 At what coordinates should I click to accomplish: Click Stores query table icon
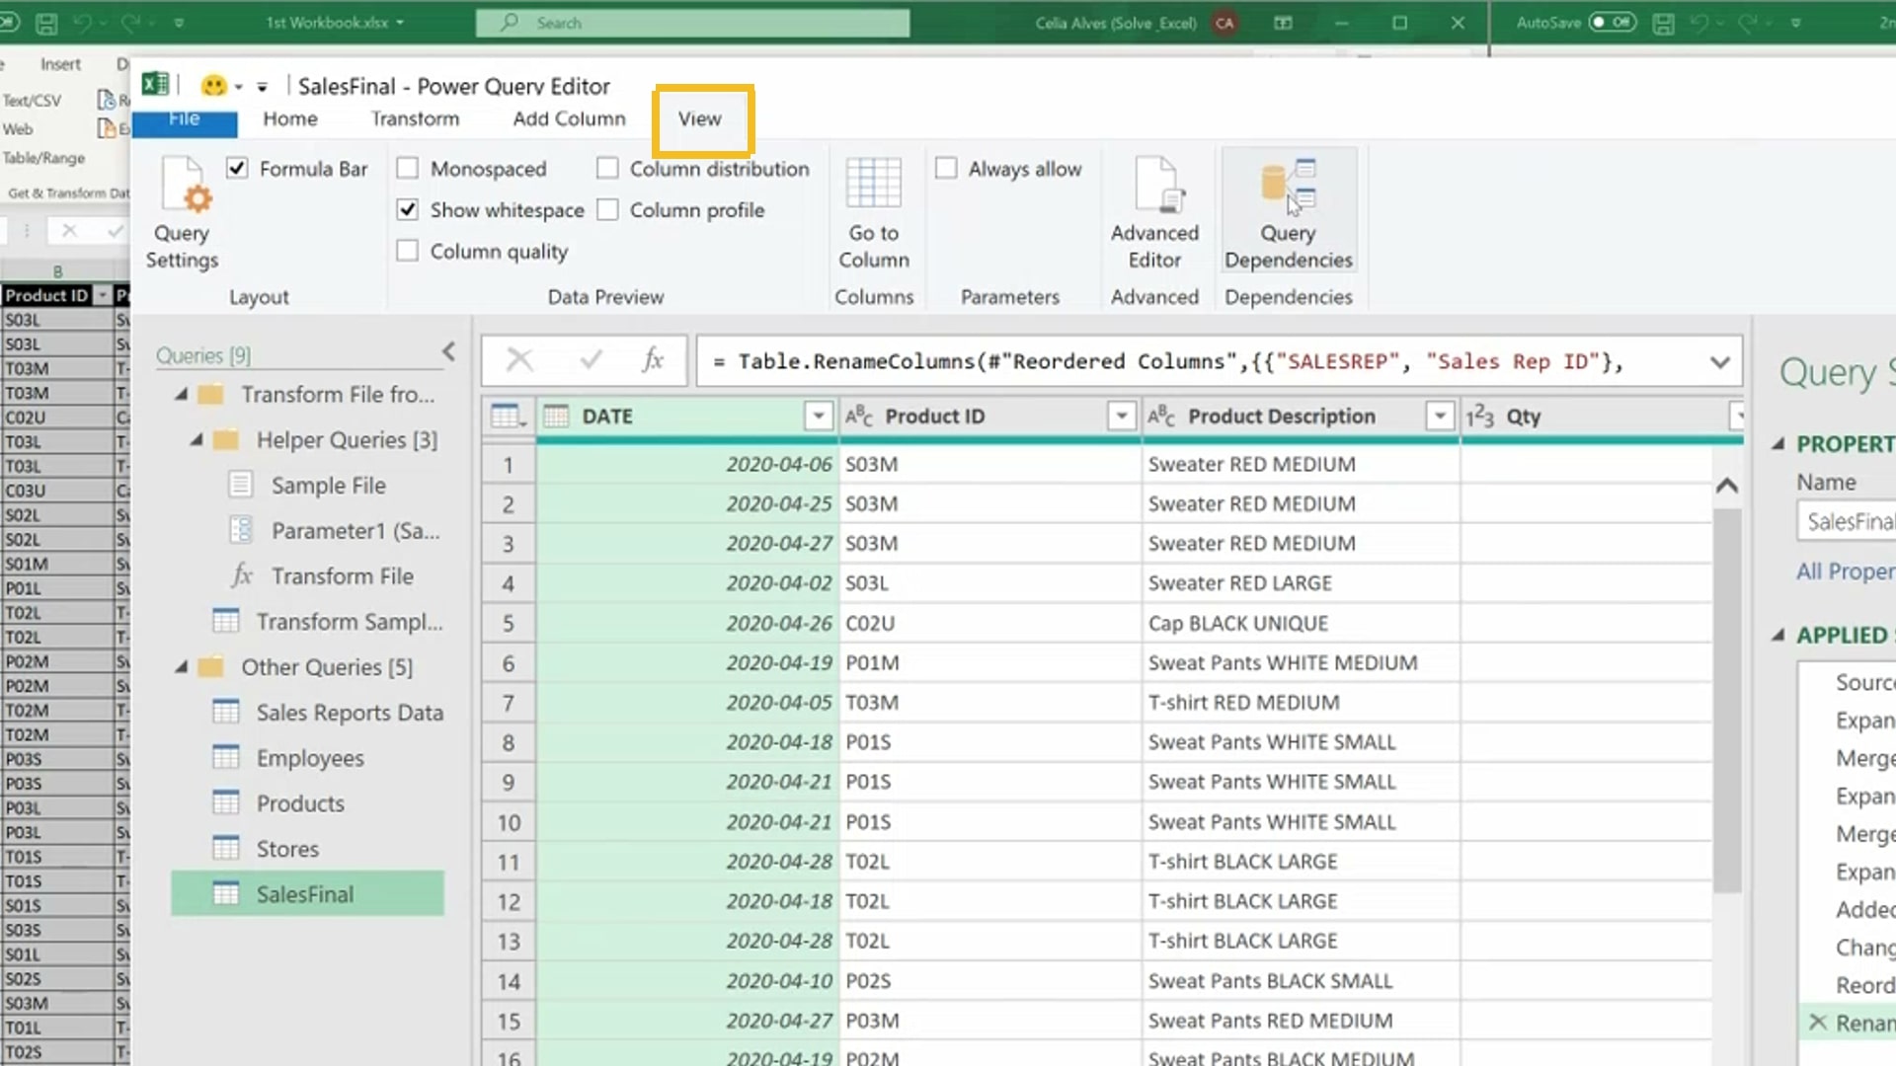(226, 848)
